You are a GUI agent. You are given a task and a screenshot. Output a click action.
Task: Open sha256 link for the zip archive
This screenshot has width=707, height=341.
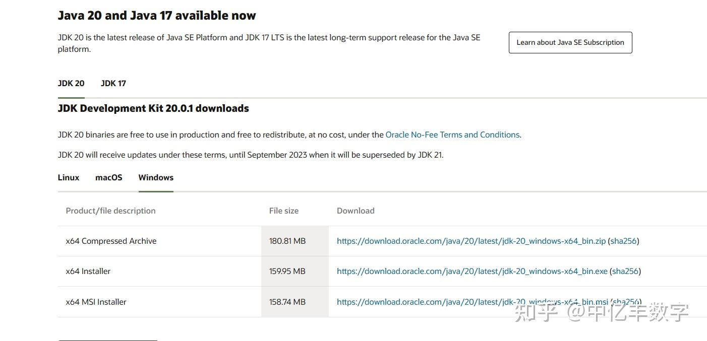point(623,241)
